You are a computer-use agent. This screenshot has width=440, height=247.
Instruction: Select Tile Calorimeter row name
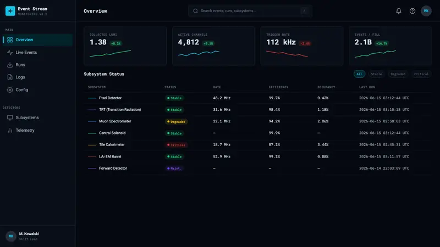112,145
